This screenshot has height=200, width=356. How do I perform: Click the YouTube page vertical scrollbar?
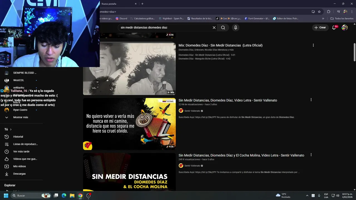pos(354,52)
